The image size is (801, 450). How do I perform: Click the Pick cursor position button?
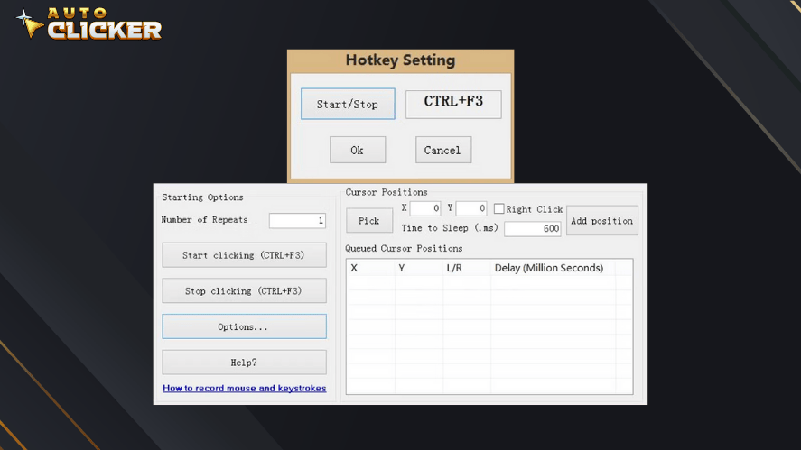pos(368,221)
